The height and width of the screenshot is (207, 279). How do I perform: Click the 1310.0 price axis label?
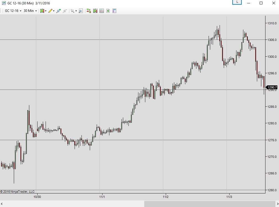pyautogui.click(x=272, y=23)
